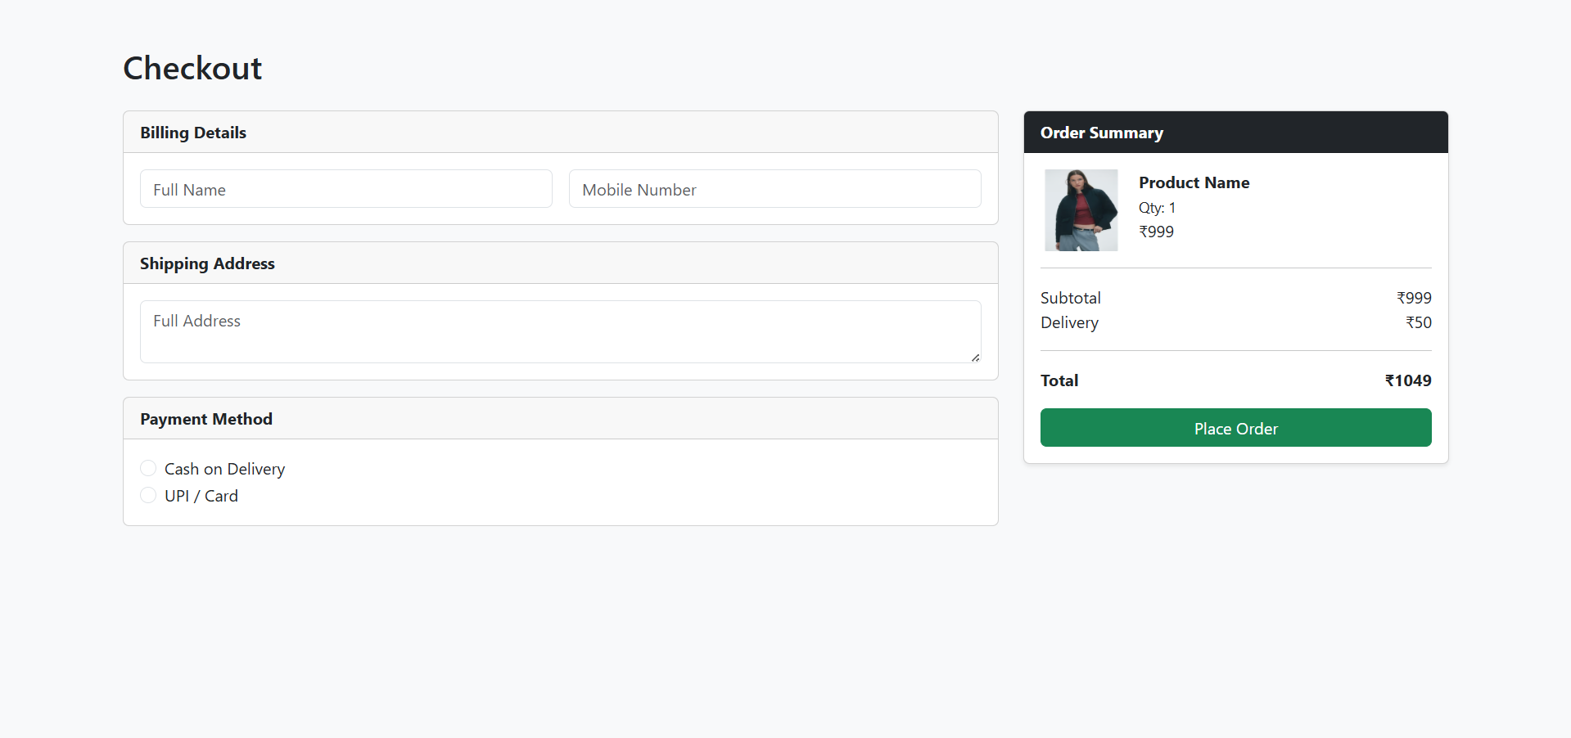Click the Product Name title

(x=1194, y=182)
